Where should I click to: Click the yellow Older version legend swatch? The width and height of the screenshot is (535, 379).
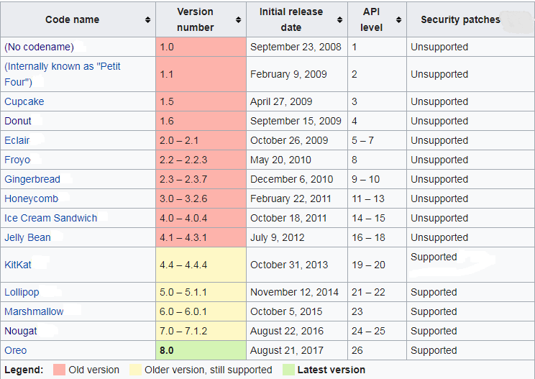135,370
